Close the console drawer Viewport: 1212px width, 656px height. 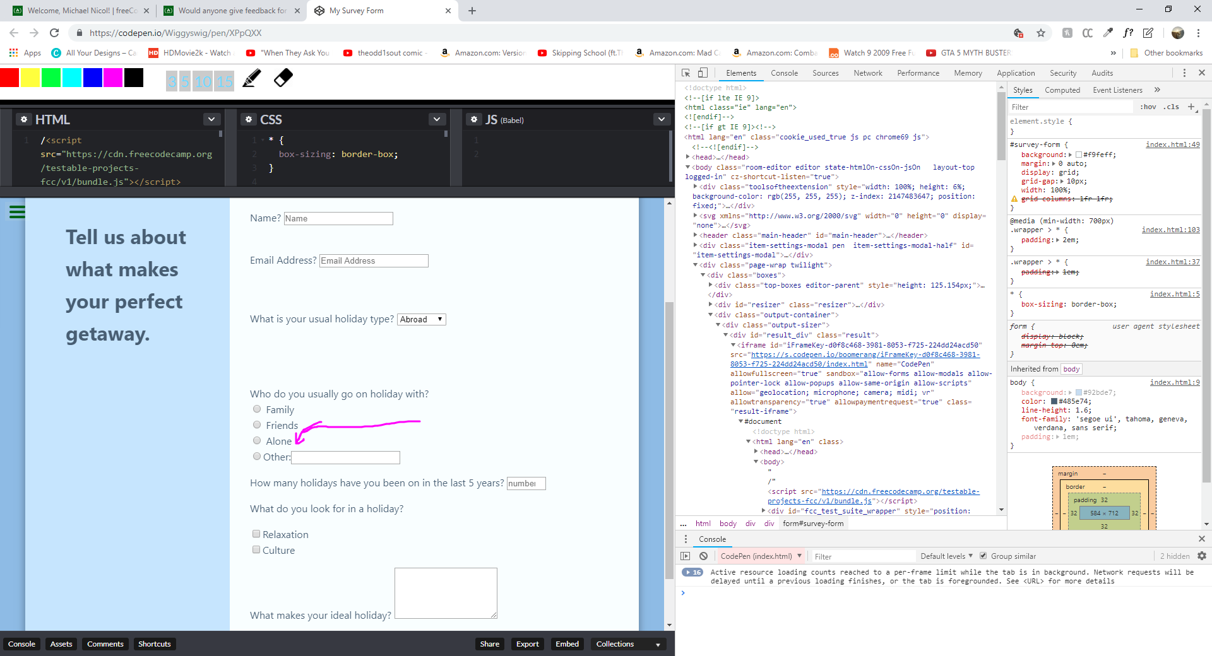coord(1202,539)
